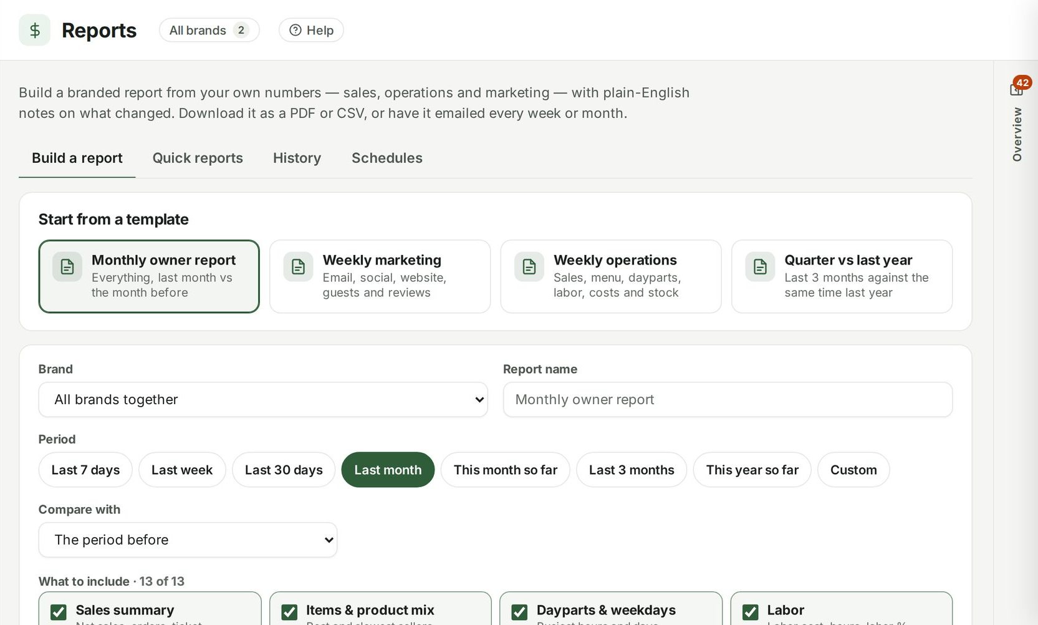Viewport: 1038px width, 625px height.
Task: Open the Compare with dropdown
Action: coord(188,540)
